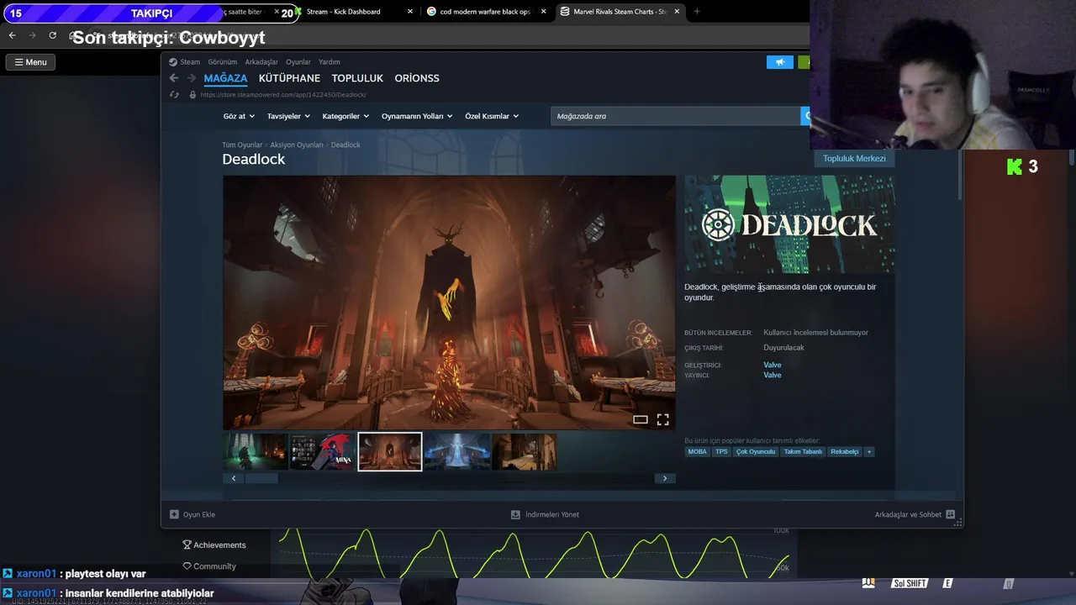
Task: Click browser back arrow
Action: click(x=12, y=35)
